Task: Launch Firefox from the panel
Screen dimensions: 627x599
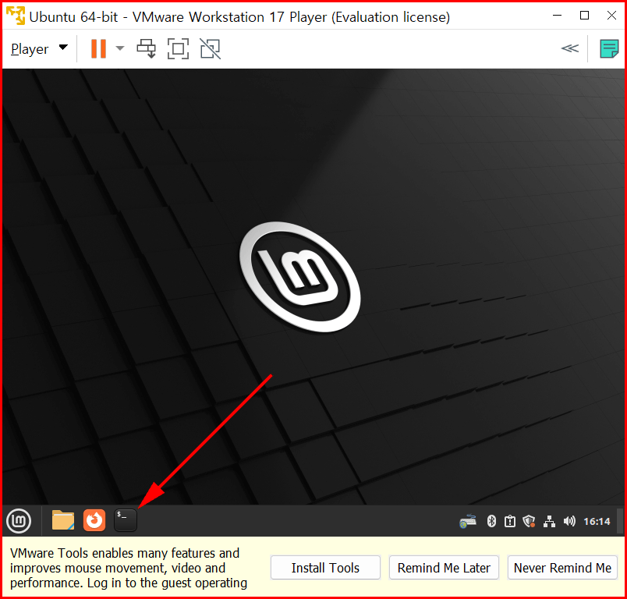Action: click(94, 520)
